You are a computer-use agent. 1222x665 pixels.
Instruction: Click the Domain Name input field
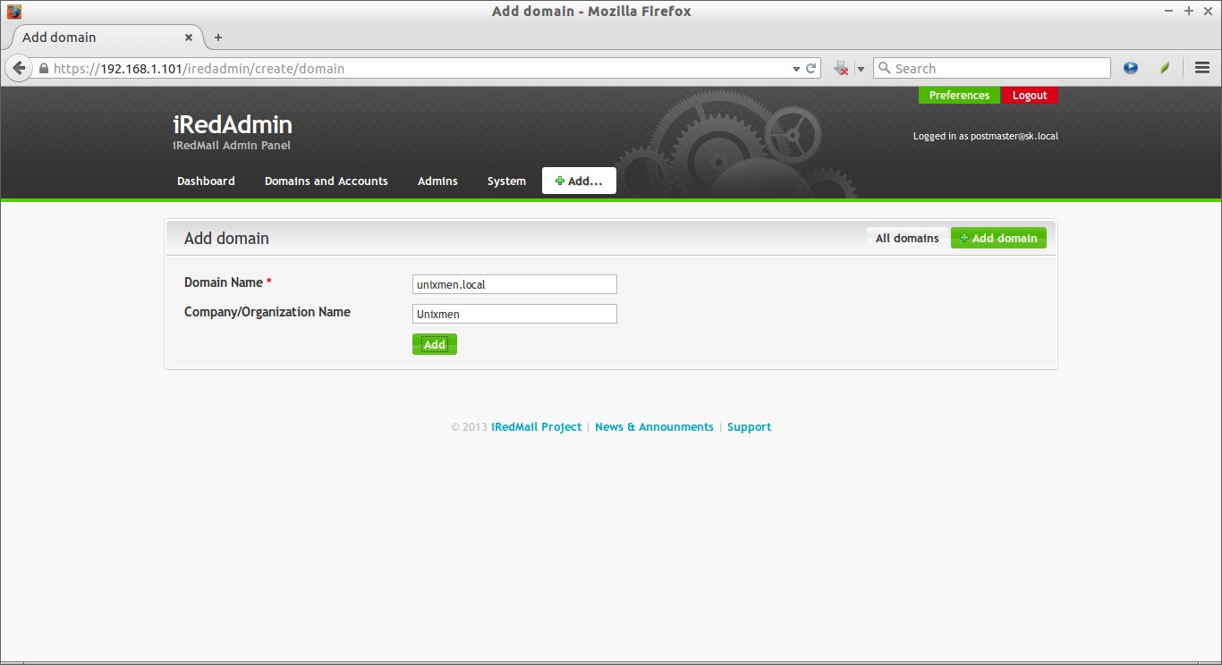(514, 284)
